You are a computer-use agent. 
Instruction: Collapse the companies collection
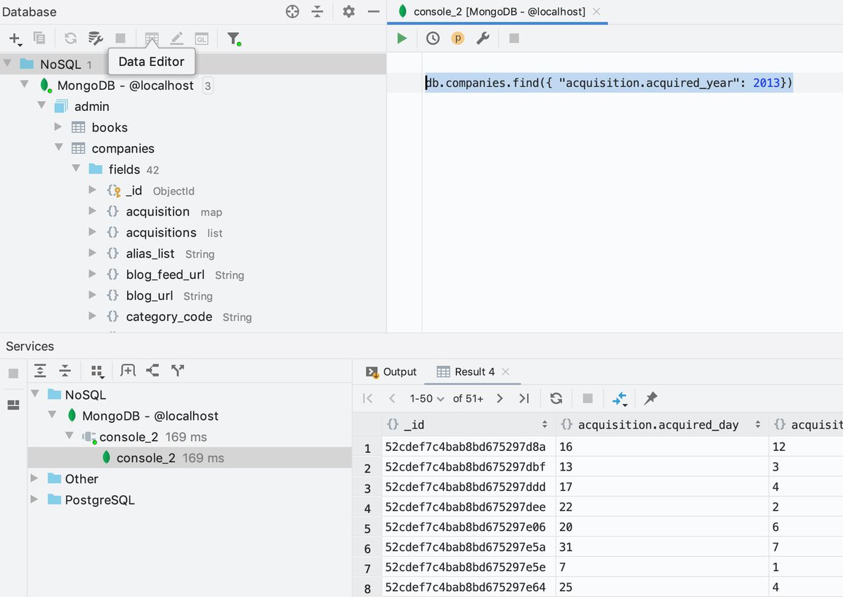58,148
